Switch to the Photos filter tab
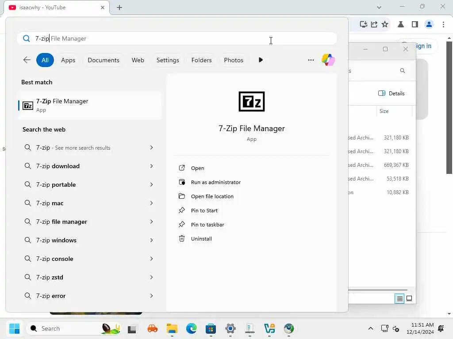The width and height of the screenshot is (453, 339). (234, 60)
